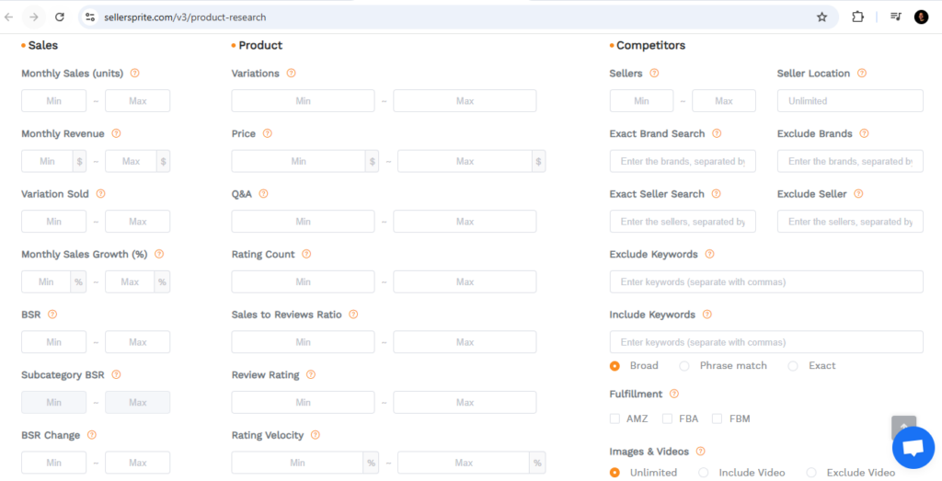Viewport: 942px width, 481px height.
Task: Focus the Exclude Keywords input box
Action: click(766, 281)
